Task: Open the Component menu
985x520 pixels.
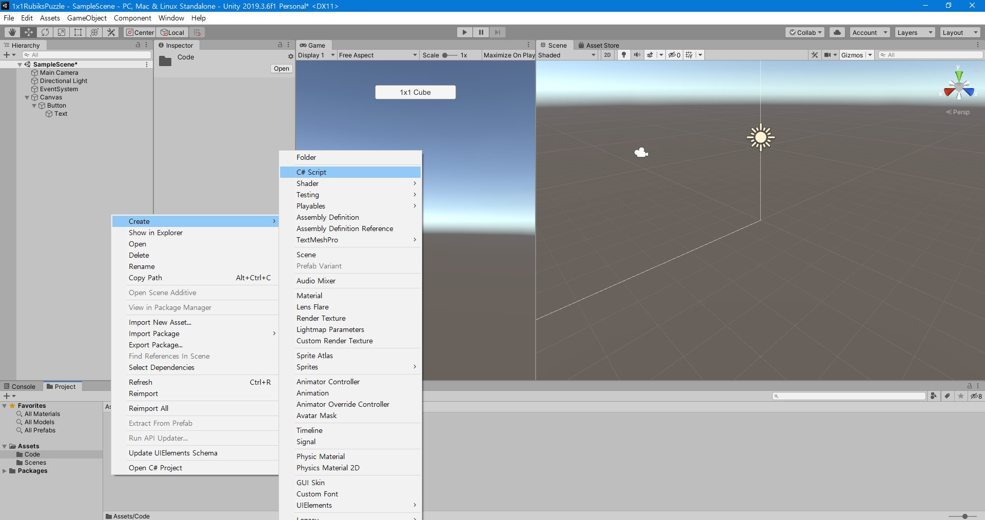Action: [132, 18]
